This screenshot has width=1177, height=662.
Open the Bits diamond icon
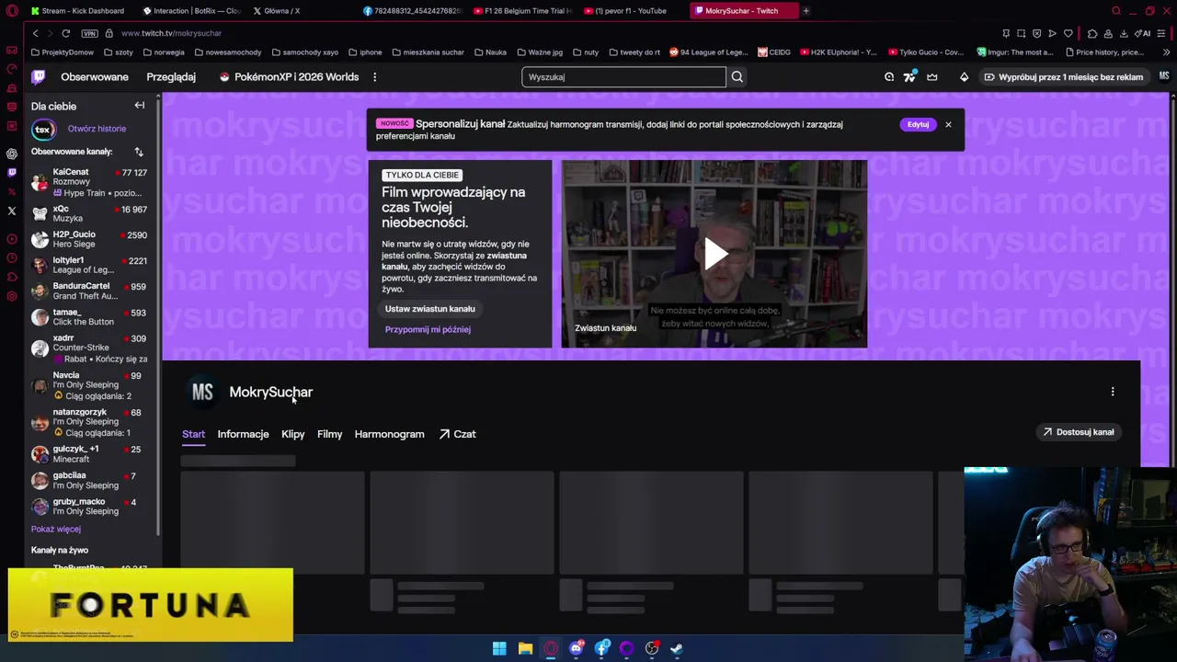point(964,77)
